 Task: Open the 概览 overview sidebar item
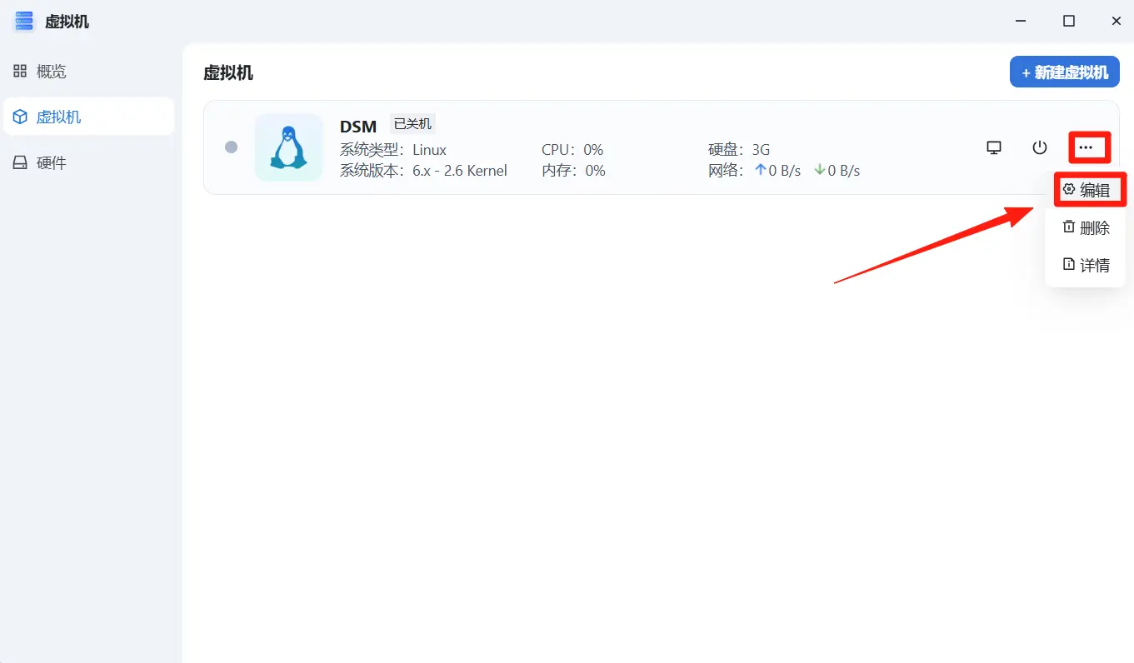[x=51, y=72]
